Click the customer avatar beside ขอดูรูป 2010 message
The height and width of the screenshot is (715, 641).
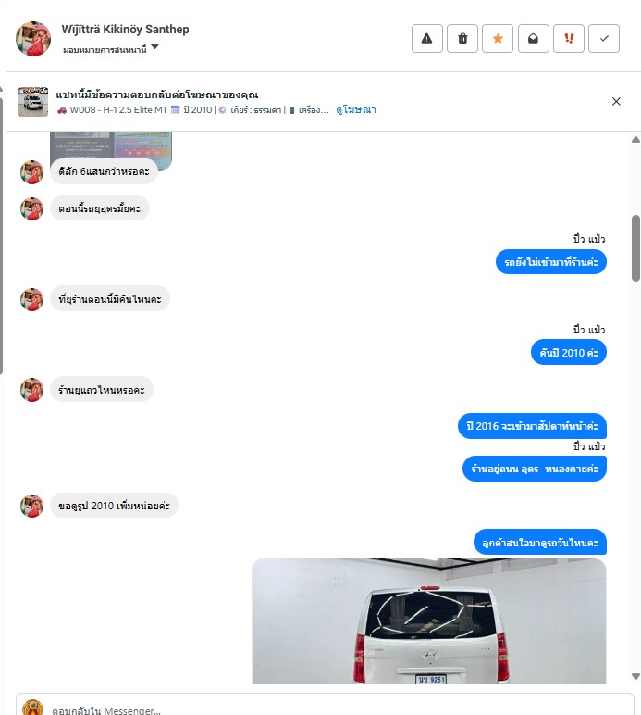(31, 506)
